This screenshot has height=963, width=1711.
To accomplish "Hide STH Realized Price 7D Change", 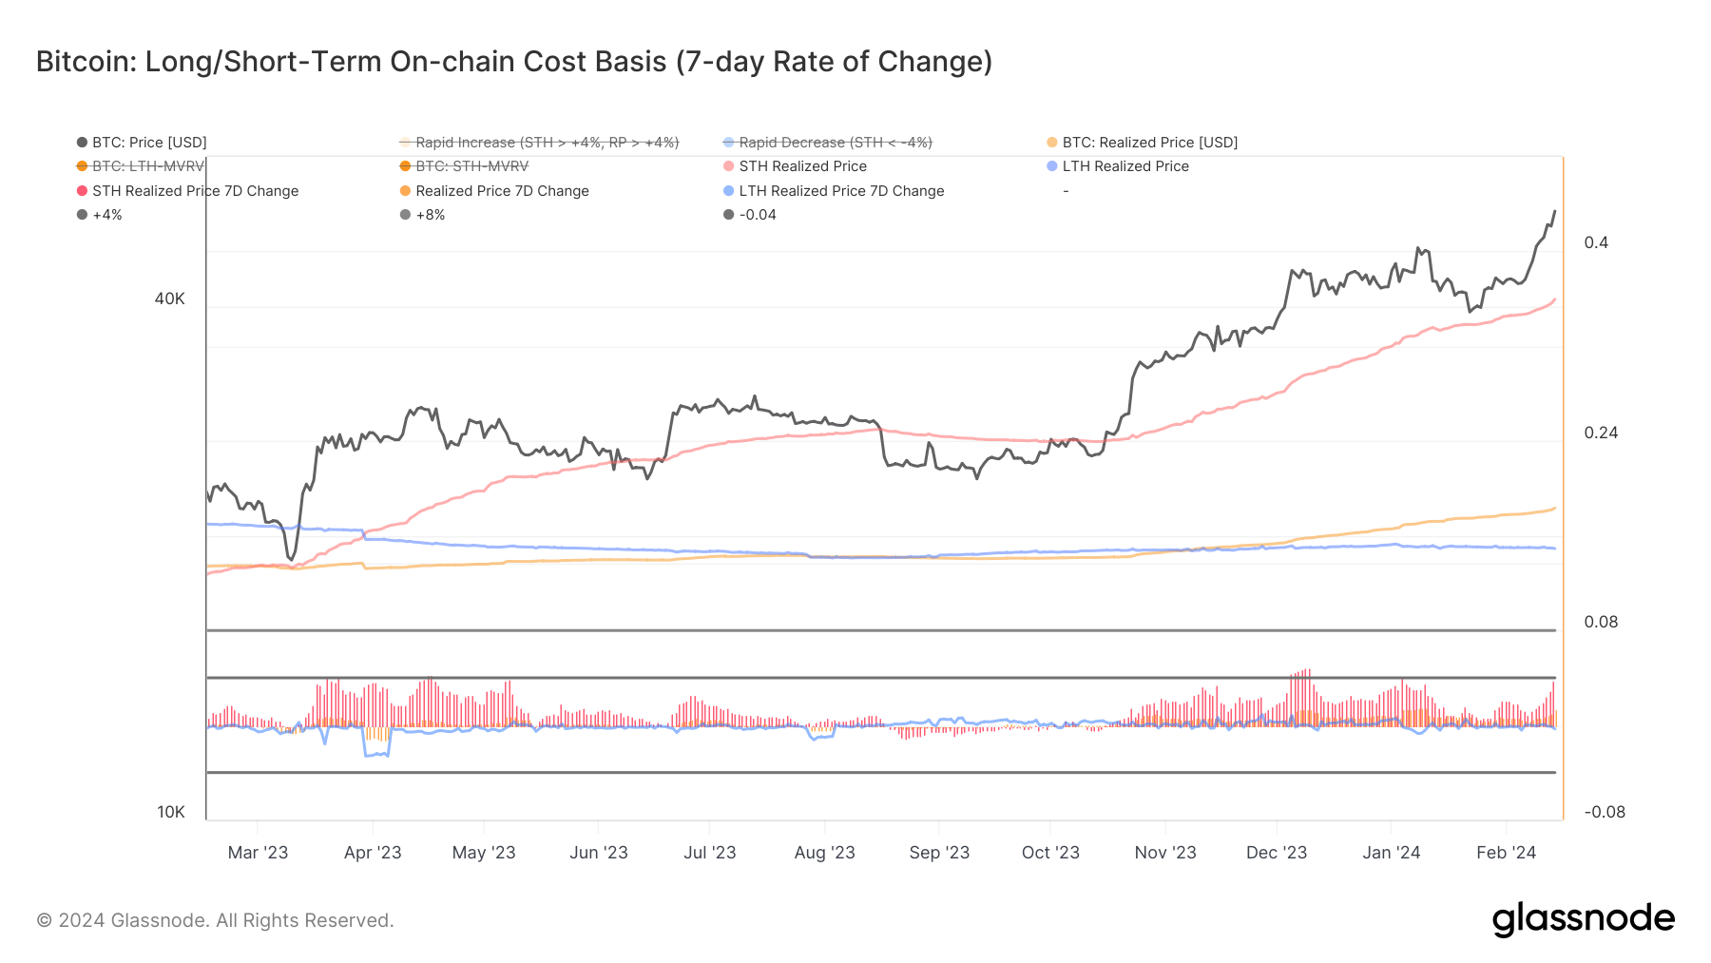I will 195,191.
